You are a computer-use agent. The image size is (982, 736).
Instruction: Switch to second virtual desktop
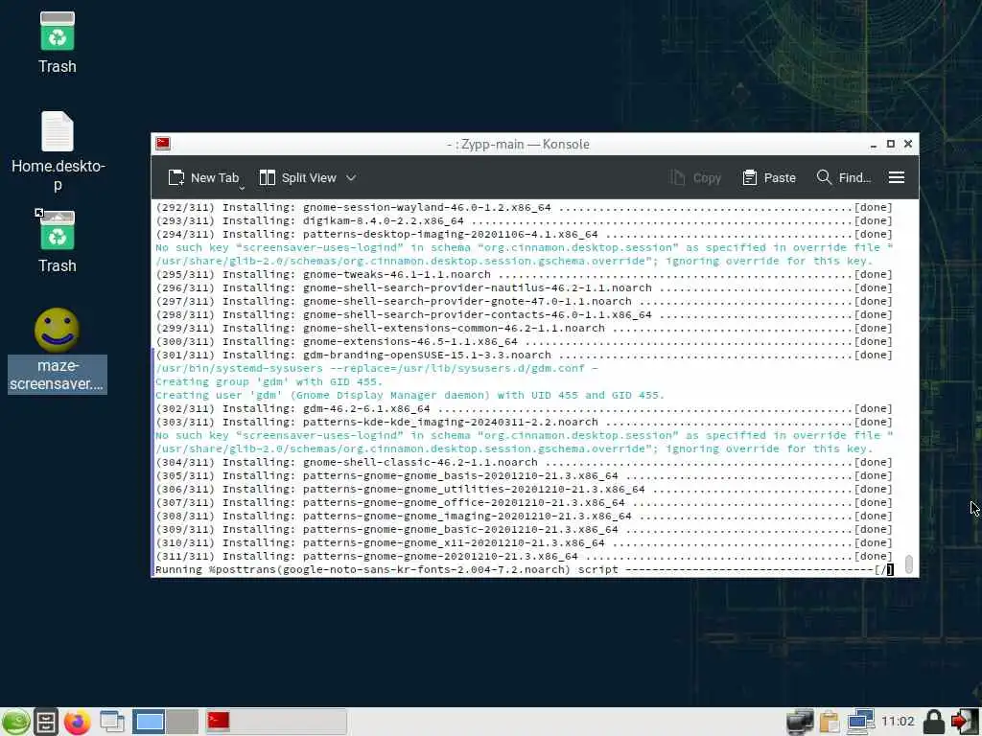point(182,722)
